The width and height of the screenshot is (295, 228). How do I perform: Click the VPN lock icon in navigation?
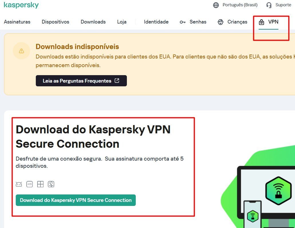click(261, 22)
